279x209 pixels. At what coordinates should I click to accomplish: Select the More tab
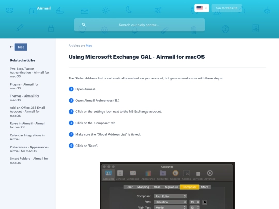tap(205, 187)
